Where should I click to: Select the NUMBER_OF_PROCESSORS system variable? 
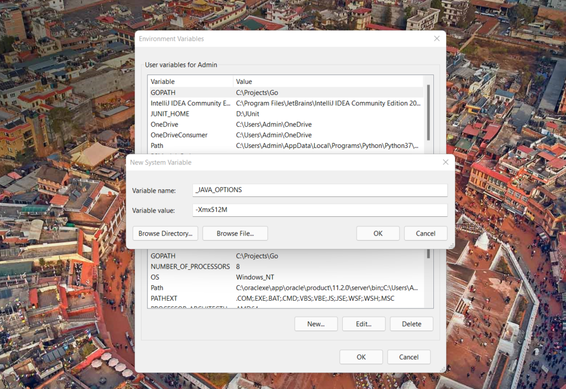coord(190,267)
